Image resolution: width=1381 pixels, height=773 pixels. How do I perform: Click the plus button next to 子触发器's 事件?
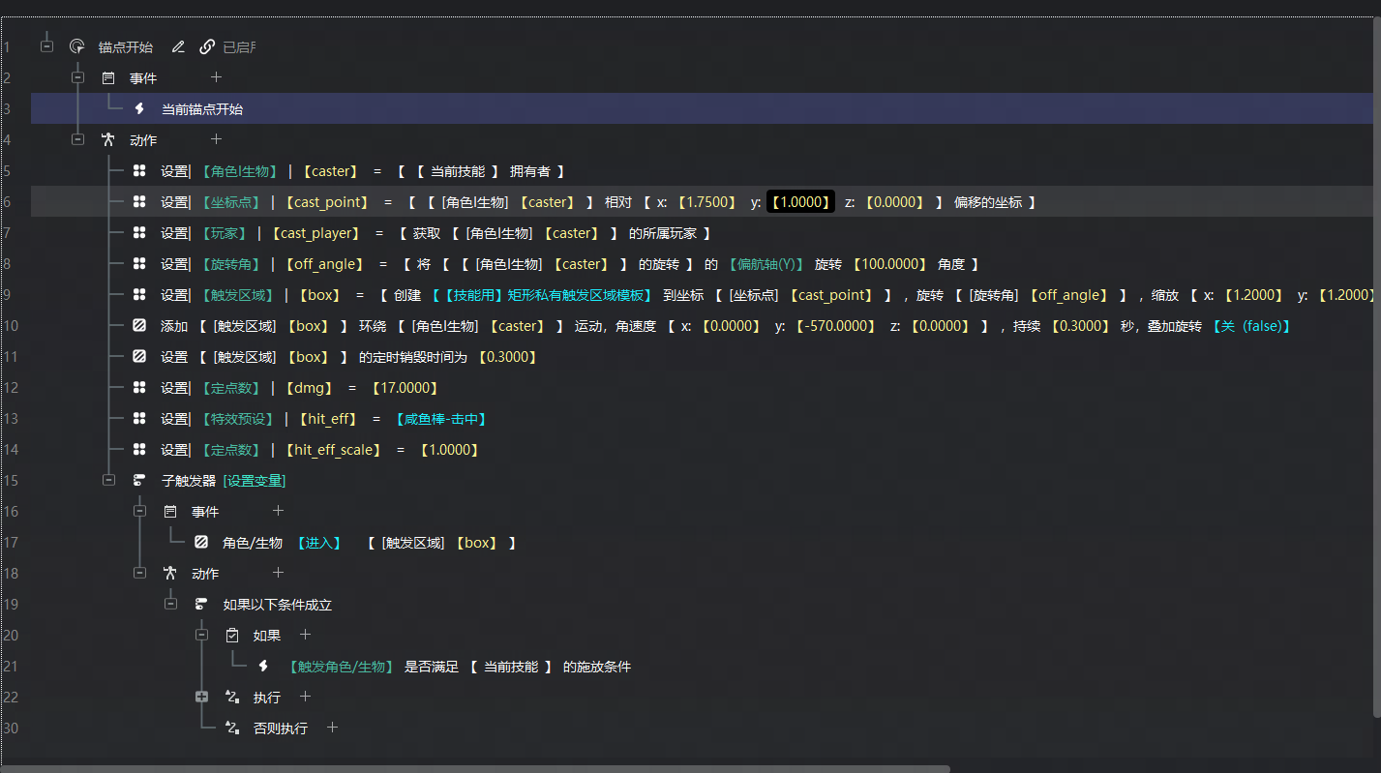[x=278, y=510]
